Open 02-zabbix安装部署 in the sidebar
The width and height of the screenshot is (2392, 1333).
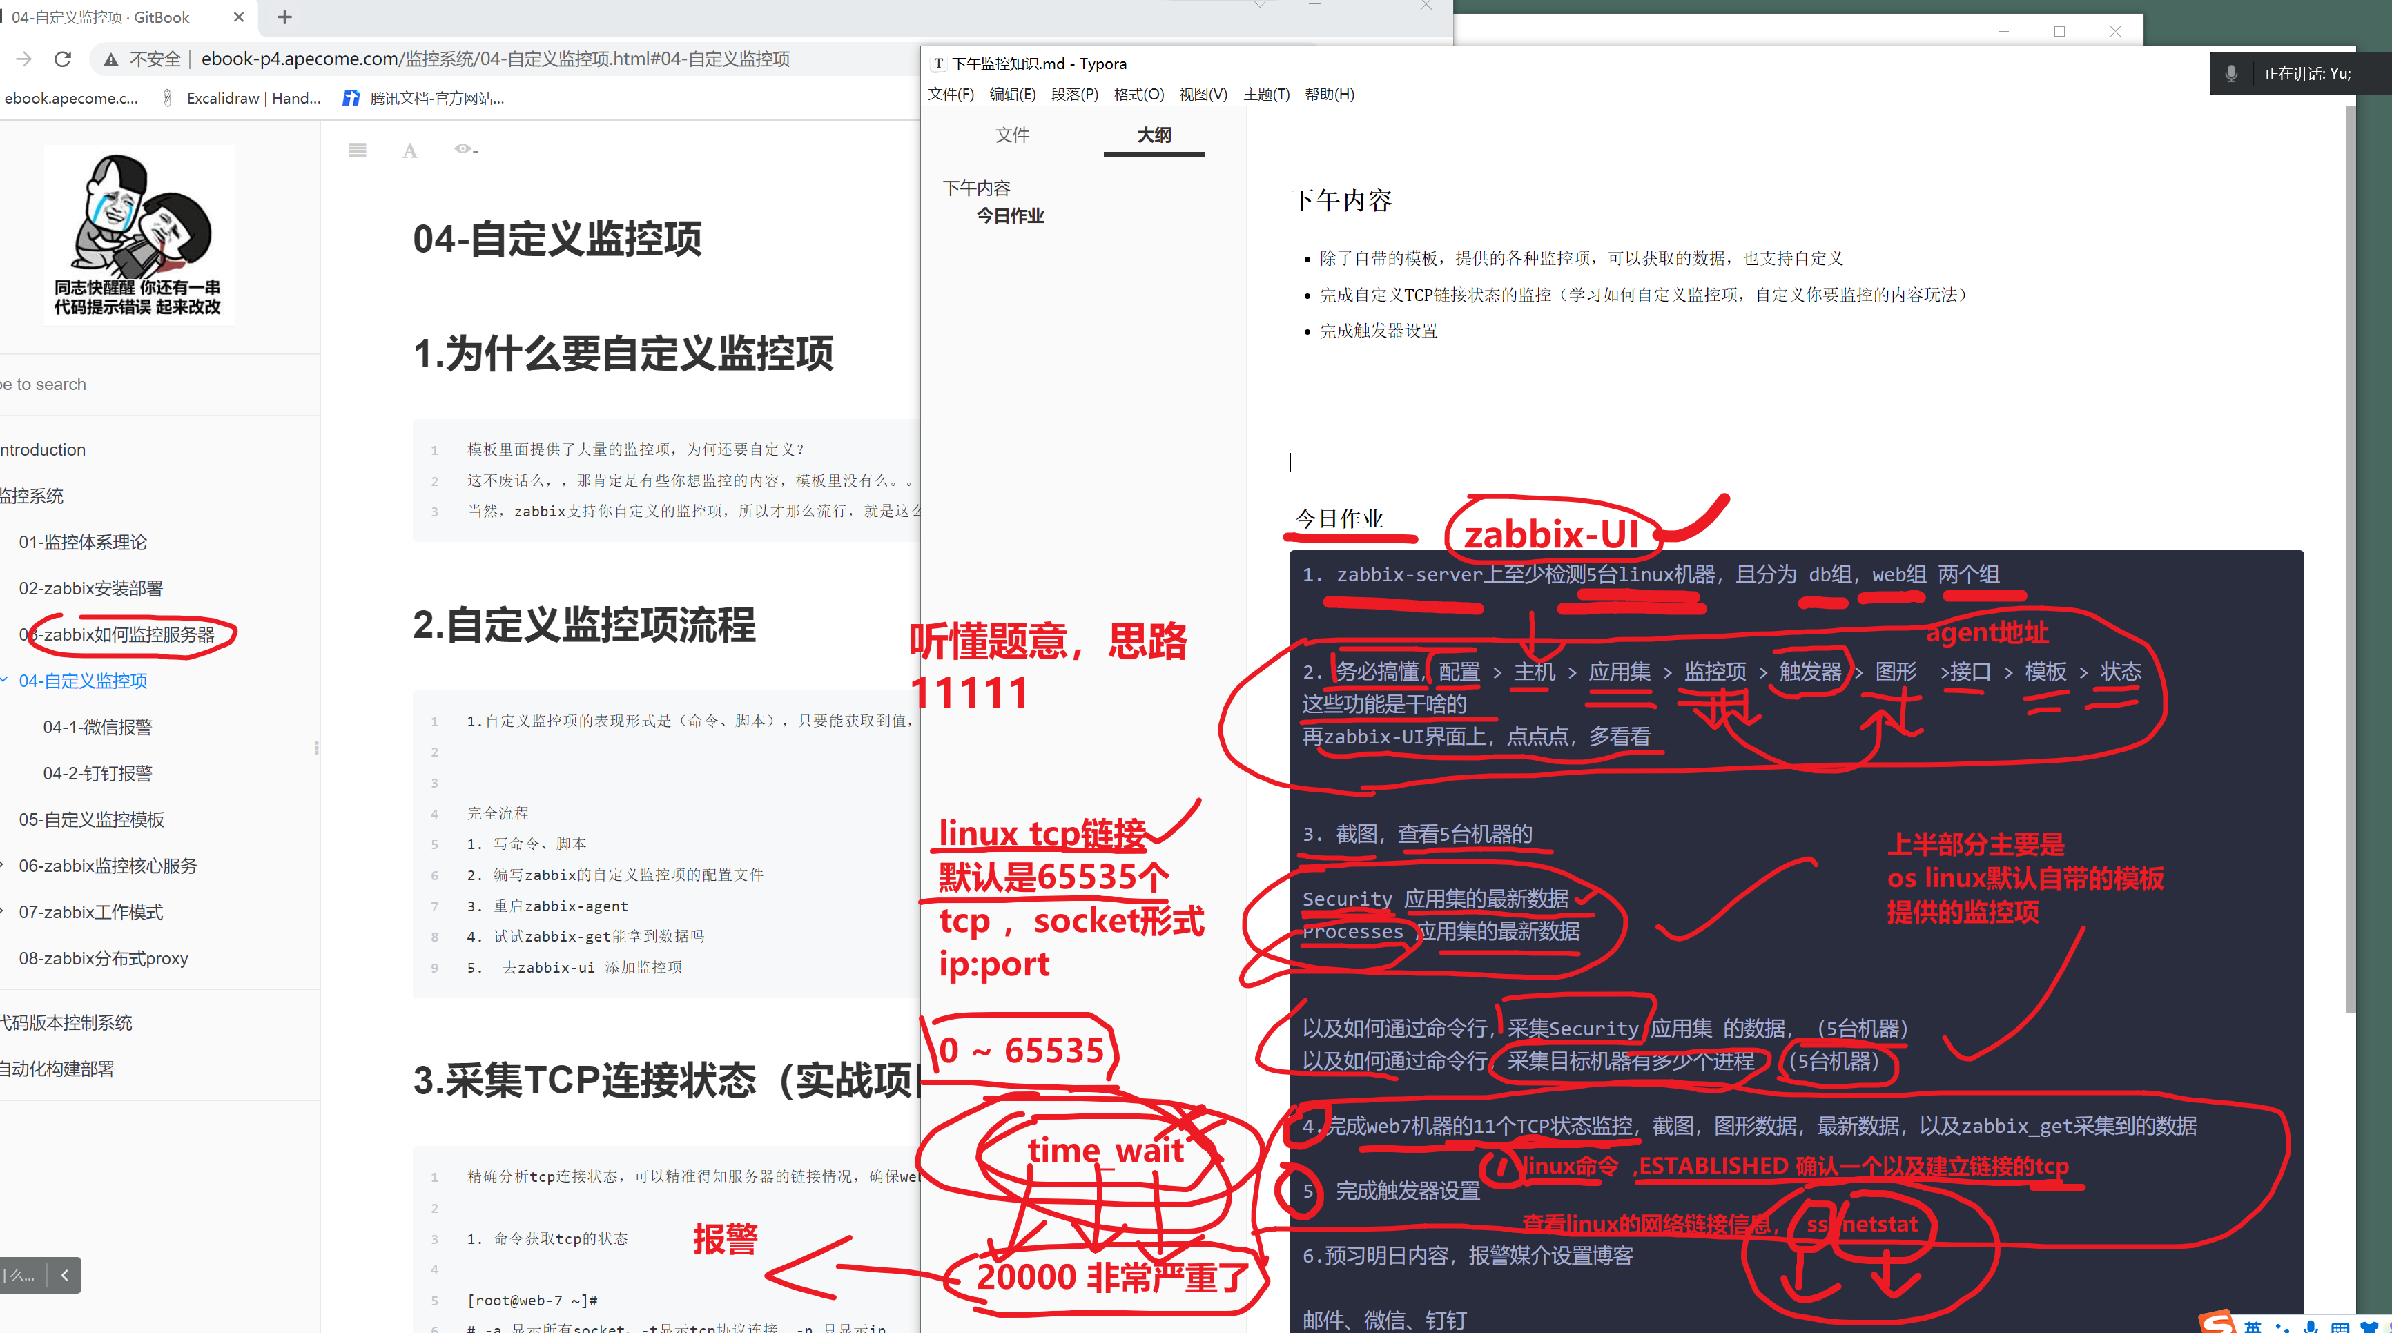[90, 589]
